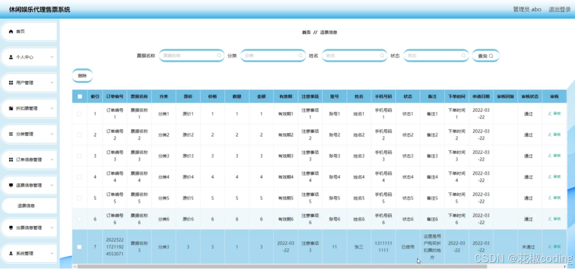Screen dimensions: 575x269
Task: Click the person icon beside 个人中心
Action: tap(11, 57)
